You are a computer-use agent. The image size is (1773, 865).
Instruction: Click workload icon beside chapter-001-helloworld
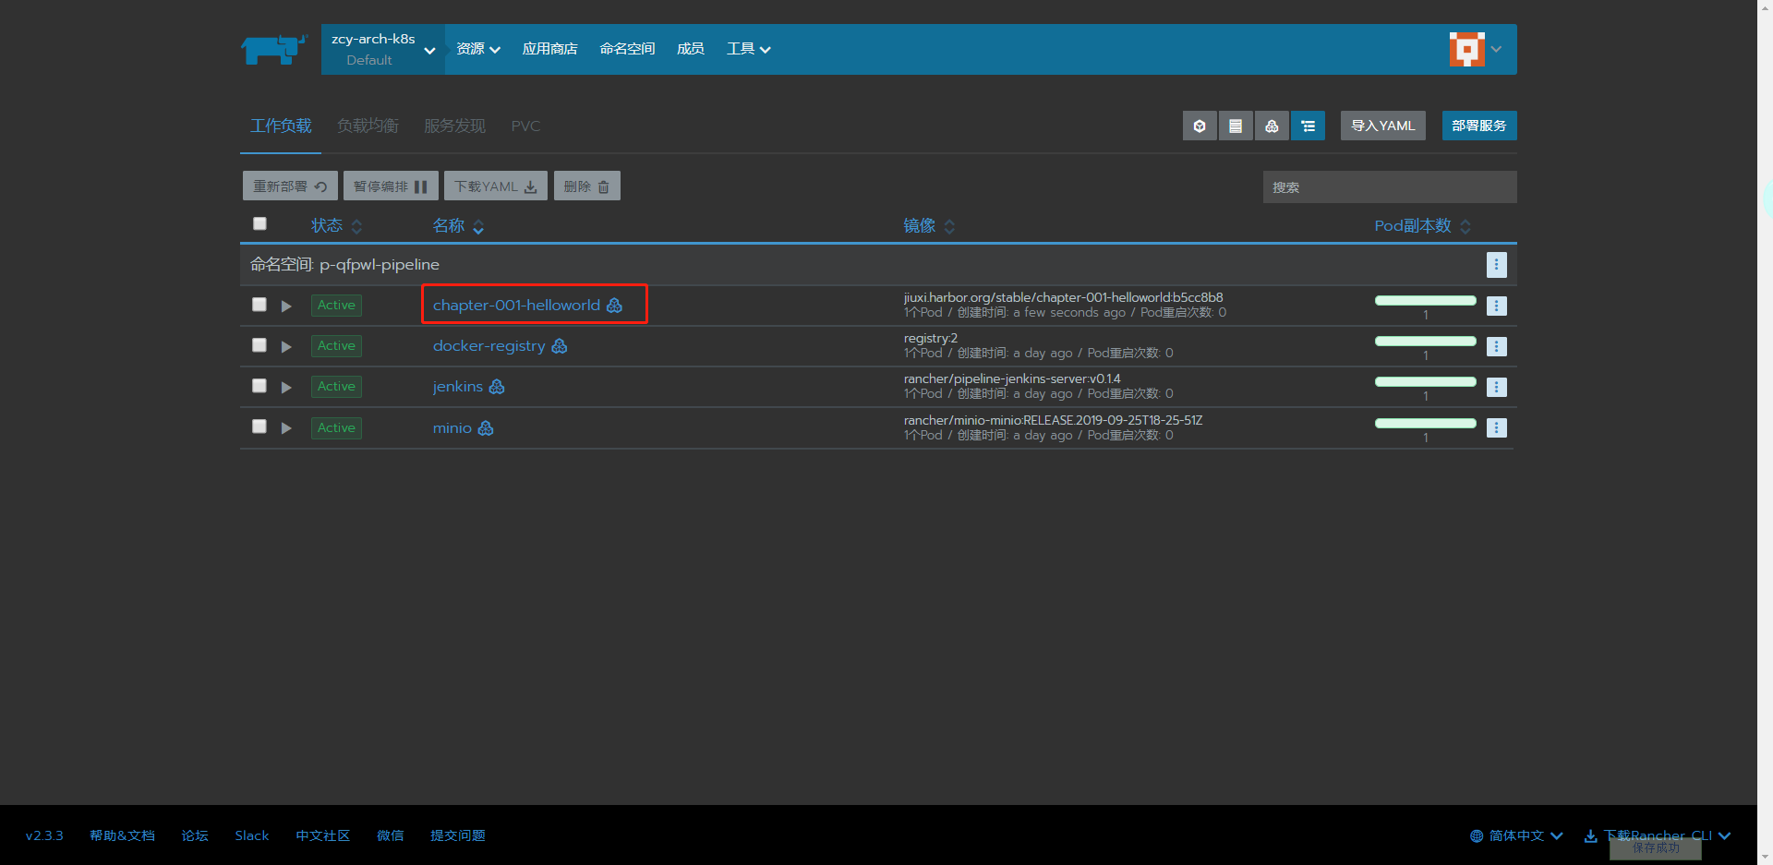pos(614,306)
